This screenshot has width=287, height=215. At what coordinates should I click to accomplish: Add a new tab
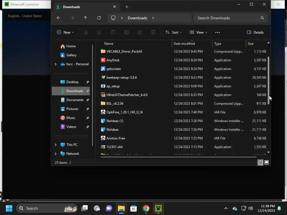[127, 7]
